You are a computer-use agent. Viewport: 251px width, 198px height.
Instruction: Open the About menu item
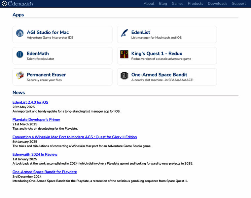click(149, 4)
